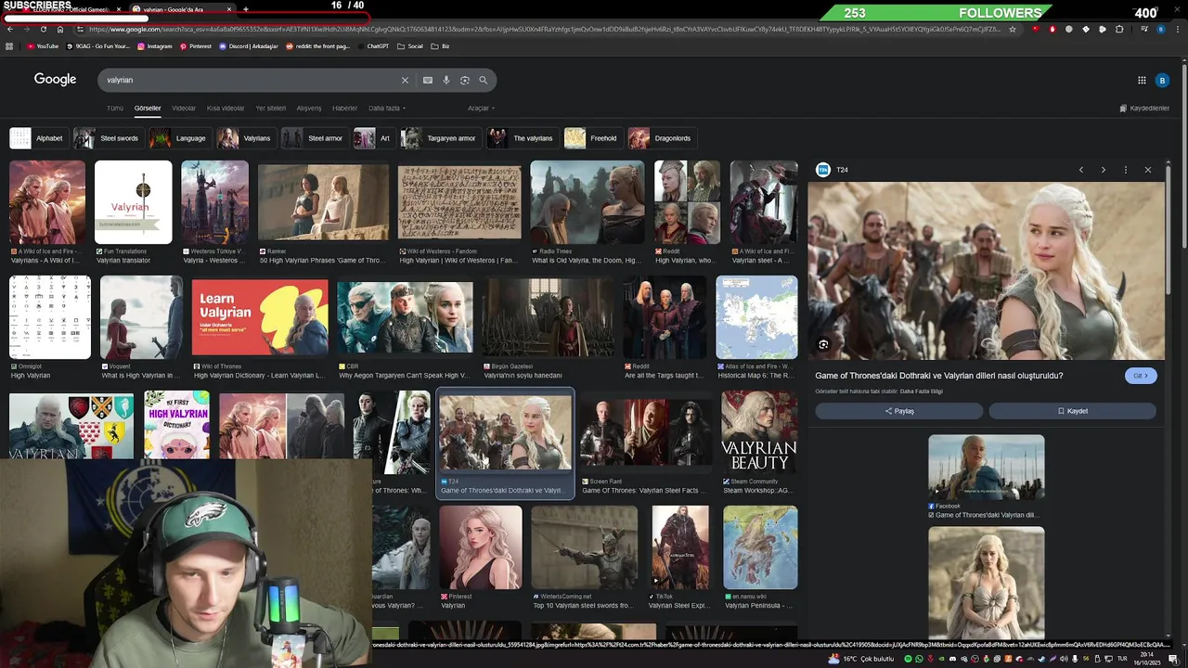
Task: Switch to the Videolar tab
Action: click(184, 108)
